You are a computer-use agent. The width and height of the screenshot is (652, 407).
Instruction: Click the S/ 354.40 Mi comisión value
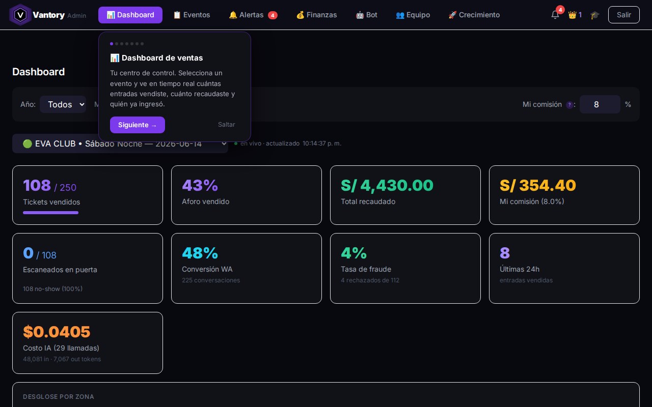(538, 185)
